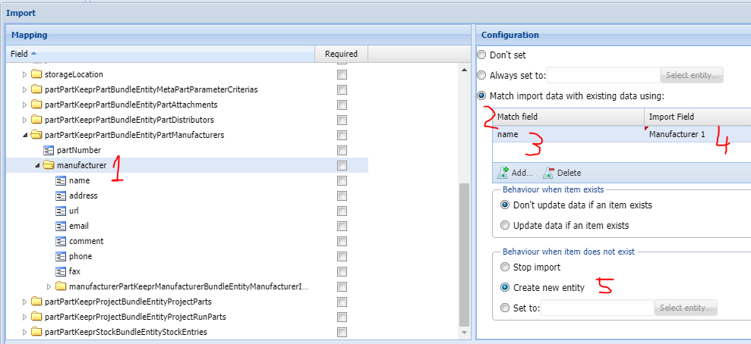
Task: Select the phone row in tree
Action: click(188, 257)
